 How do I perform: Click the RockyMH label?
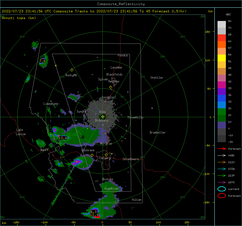(71, 75)
